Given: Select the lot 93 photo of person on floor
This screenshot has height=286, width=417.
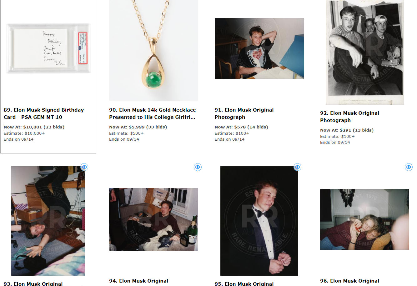Looking at the screenshot, I should coord(48,221).
